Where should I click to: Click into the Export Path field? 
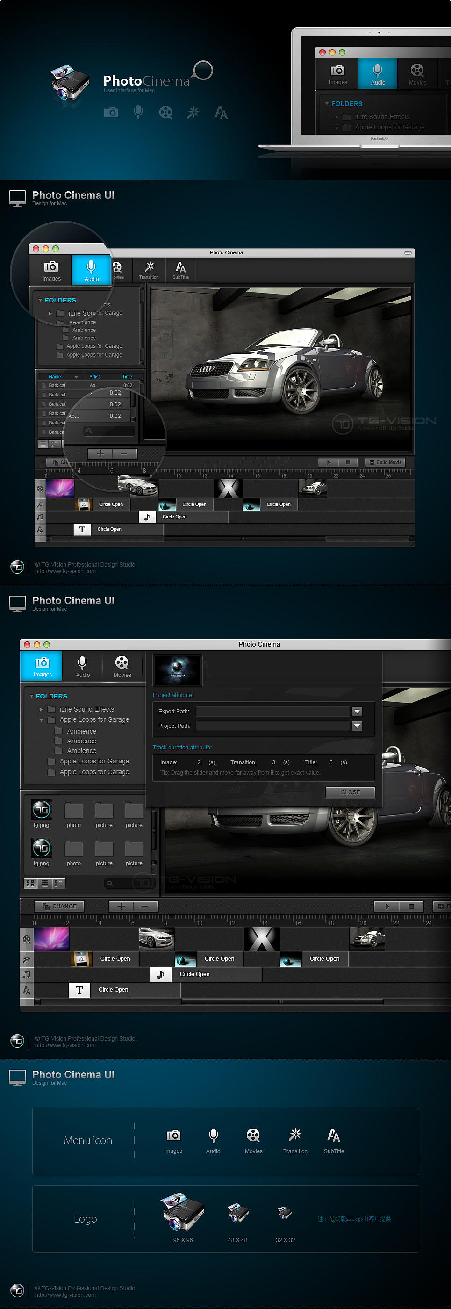273,712
